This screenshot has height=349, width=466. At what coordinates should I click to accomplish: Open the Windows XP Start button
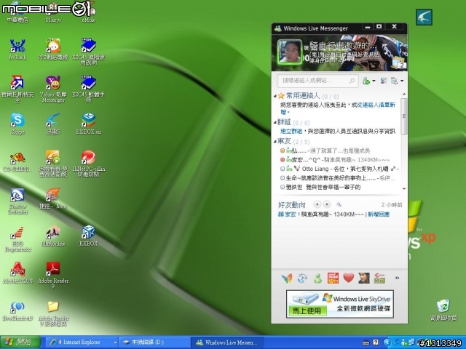[20, 342]
